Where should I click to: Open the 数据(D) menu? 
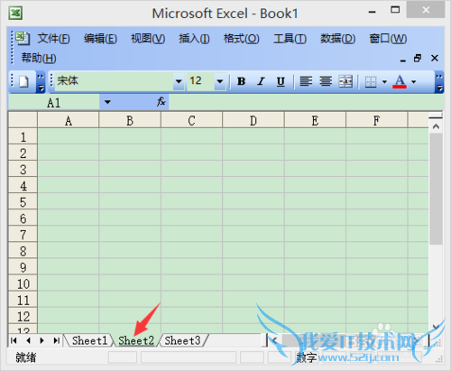tap(337, 39)
